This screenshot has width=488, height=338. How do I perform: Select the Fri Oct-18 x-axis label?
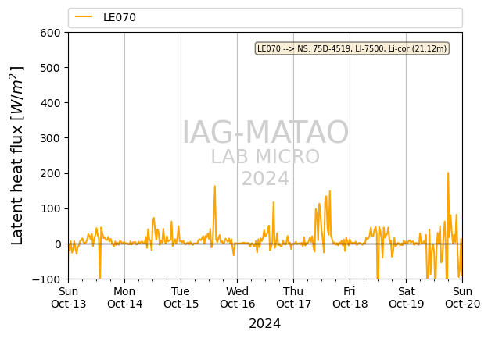[350, 297]
